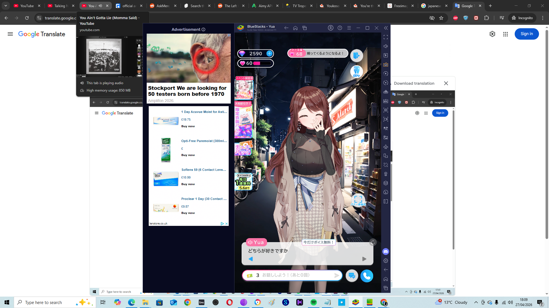549x308 pixels.
Task: Click the plus icon beside 2590 gems
Action: (269, 53)
